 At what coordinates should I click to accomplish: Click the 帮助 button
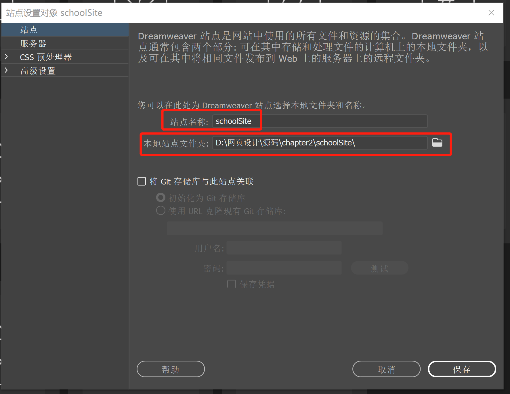171,369
